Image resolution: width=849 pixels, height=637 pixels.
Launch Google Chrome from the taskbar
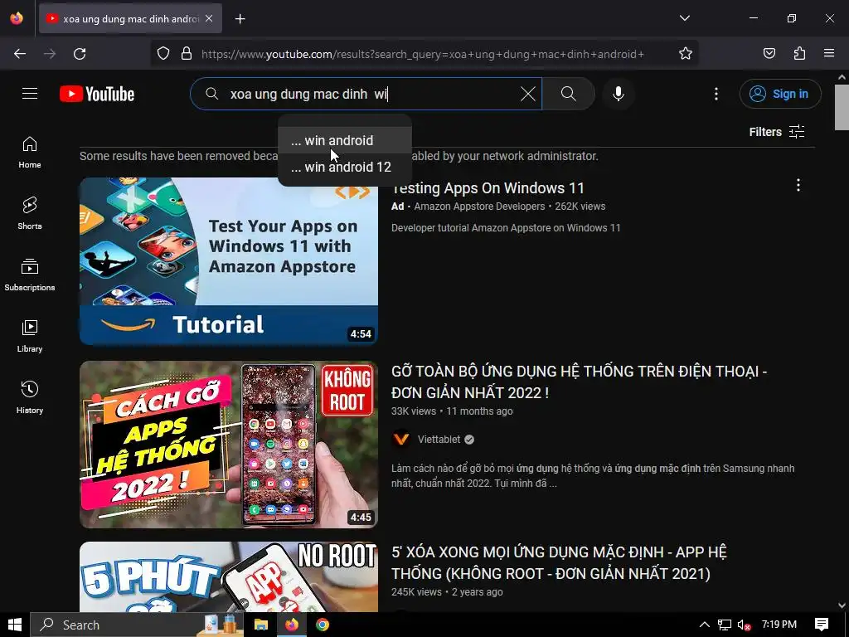(323, 625)
